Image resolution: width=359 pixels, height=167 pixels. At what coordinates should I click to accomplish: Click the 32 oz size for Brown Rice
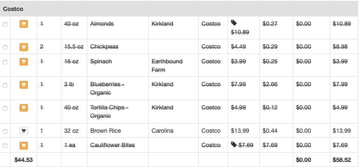[x=71, y=131]
